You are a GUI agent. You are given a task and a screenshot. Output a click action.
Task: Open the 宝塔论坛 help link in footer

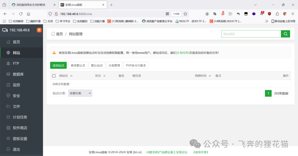point(167,152)
